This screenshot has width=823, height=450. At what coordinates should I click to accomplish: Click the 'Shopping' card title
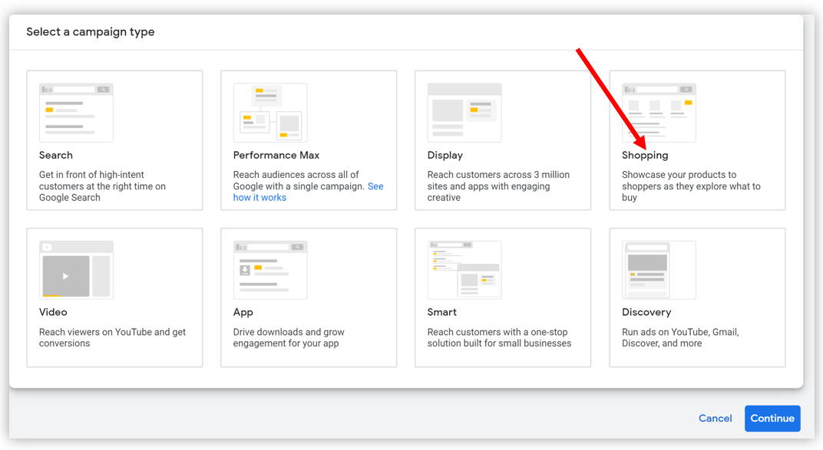point(645,156)
